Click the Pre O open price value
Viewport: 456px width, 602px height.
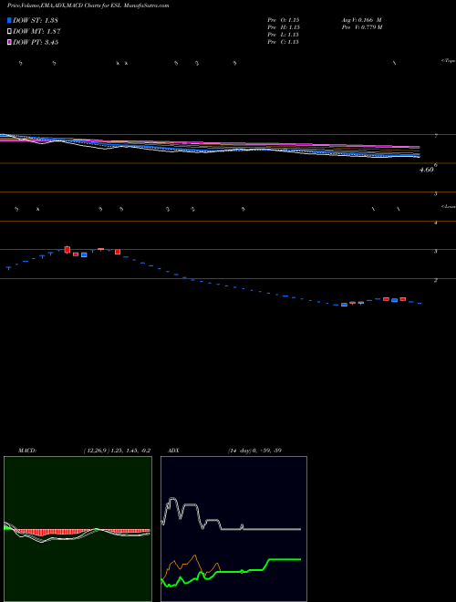click(284, 19)
